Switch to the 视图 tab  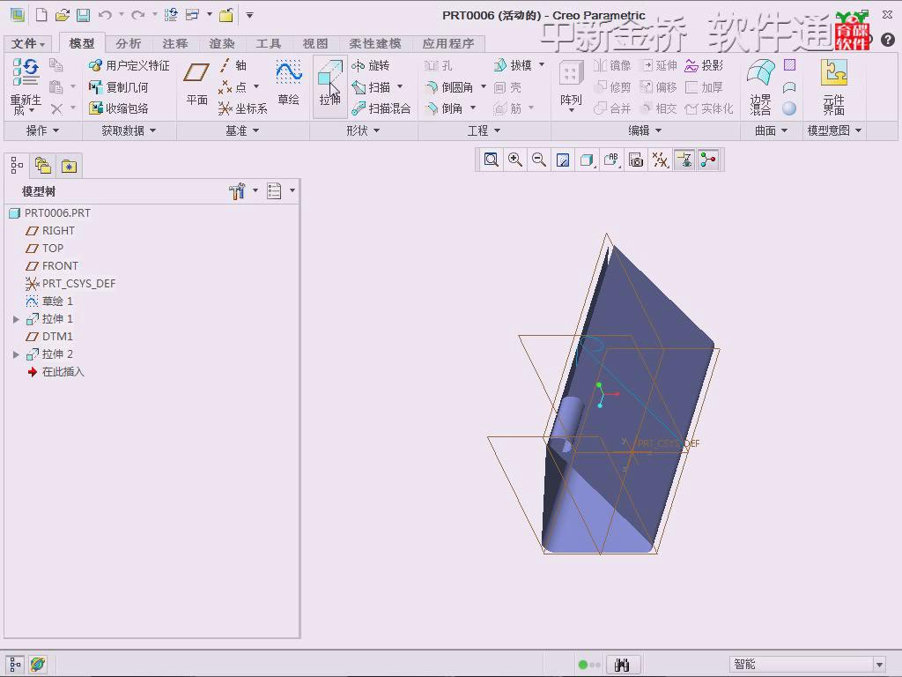315,44
